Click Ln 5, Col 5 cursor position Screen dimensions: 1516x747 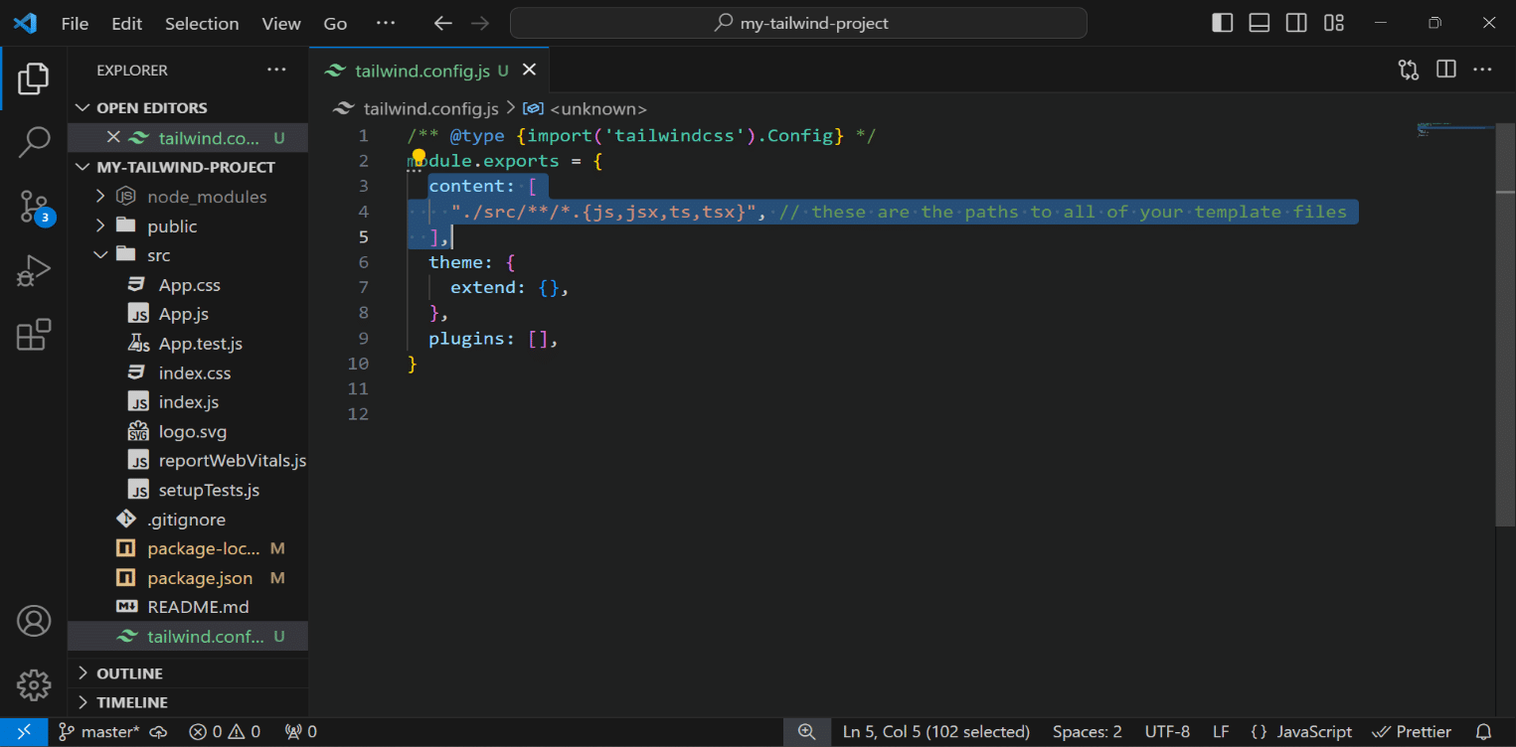click(x=935, y=732)
